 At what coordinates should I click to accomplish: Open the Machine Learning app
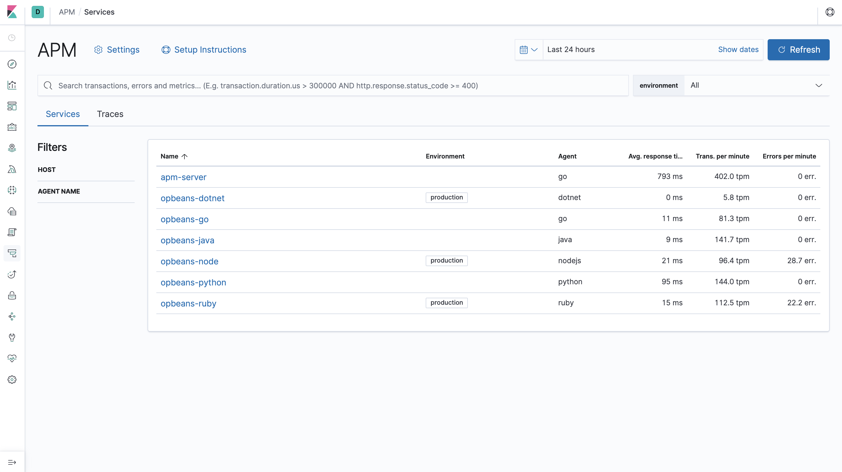12,190
